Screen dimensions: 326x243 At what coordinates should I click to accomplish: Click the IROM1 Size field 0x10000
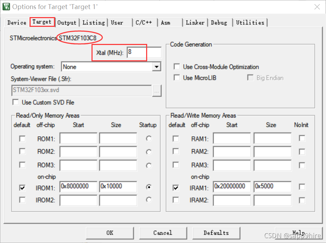click(x=118, y=187)
